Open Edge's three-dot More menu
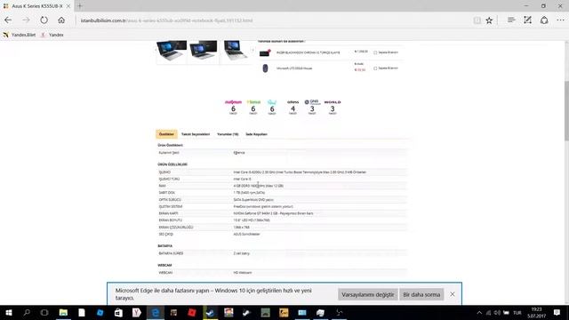569x320 pixels. (x=561, y=20)
